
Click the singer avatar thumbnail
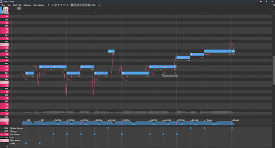pos(5,10)
